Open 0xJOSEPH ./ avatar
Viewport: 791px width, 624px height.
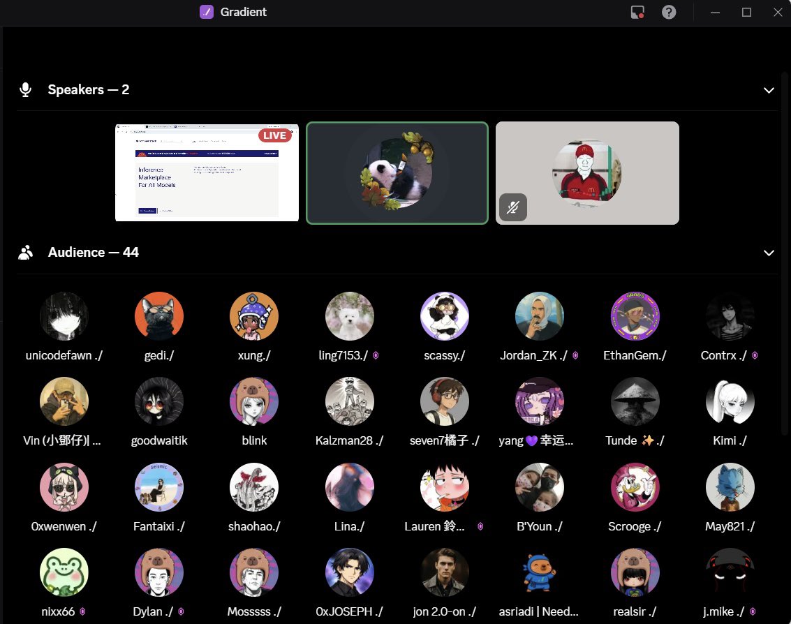click(x=350, y=572)
